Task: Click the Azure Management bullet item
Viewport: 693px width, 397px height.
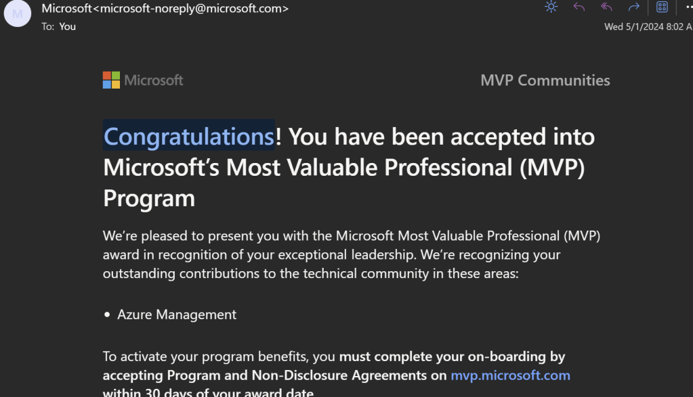Action: pos(177,314)
